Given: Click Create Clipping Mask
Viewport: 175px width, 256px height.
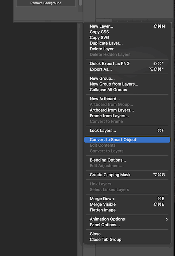Looking at the screenshot, I should tap(127, 175).
